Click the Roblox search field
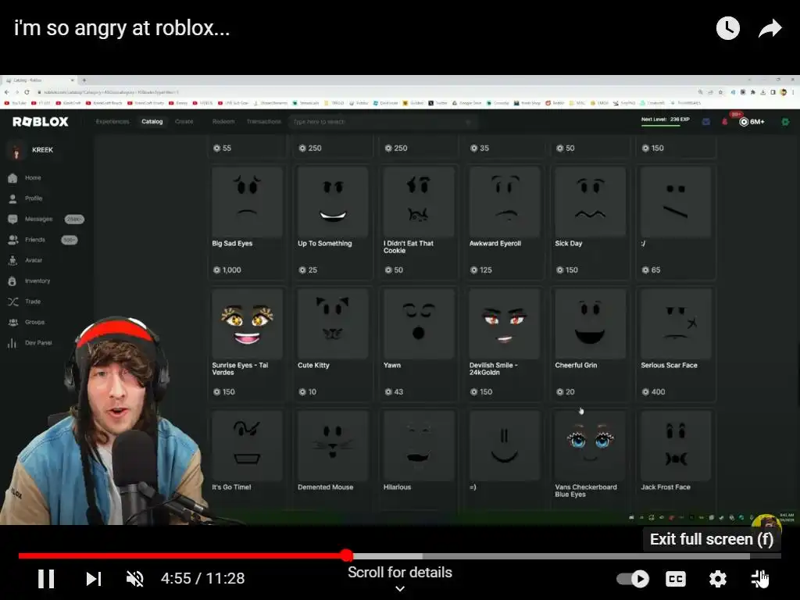 381,122
